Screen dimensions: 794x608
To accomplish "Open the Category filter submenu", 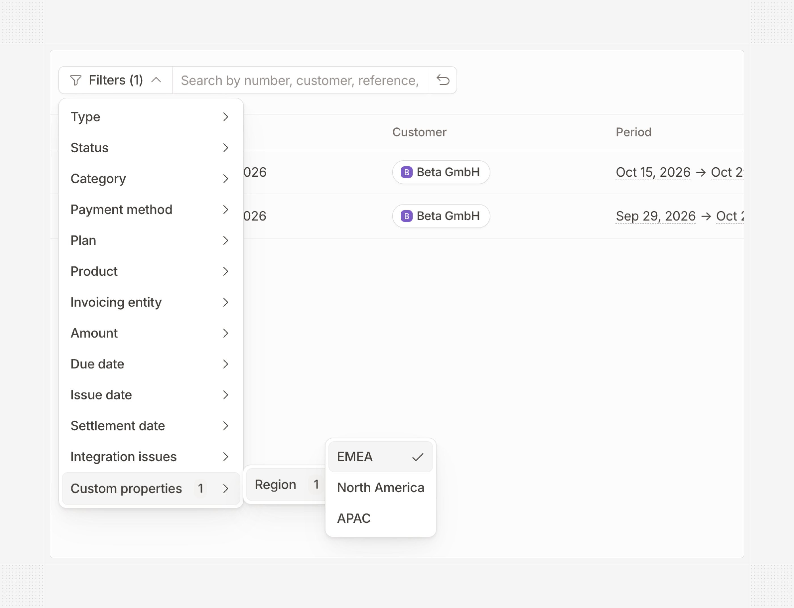I will 151,179.
